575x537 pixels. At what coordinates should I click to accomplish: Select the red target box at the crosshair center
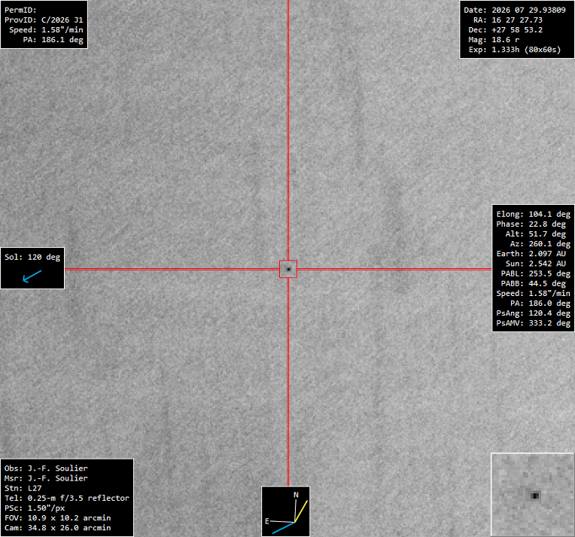pos(288,269)
